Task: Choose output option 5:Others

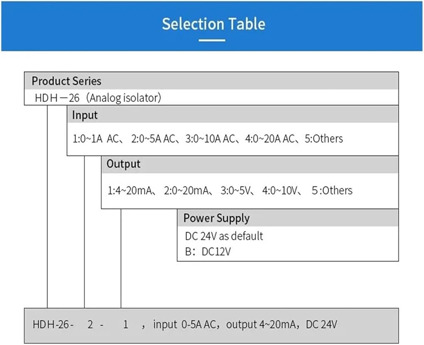Action: (x=332, y=191)
